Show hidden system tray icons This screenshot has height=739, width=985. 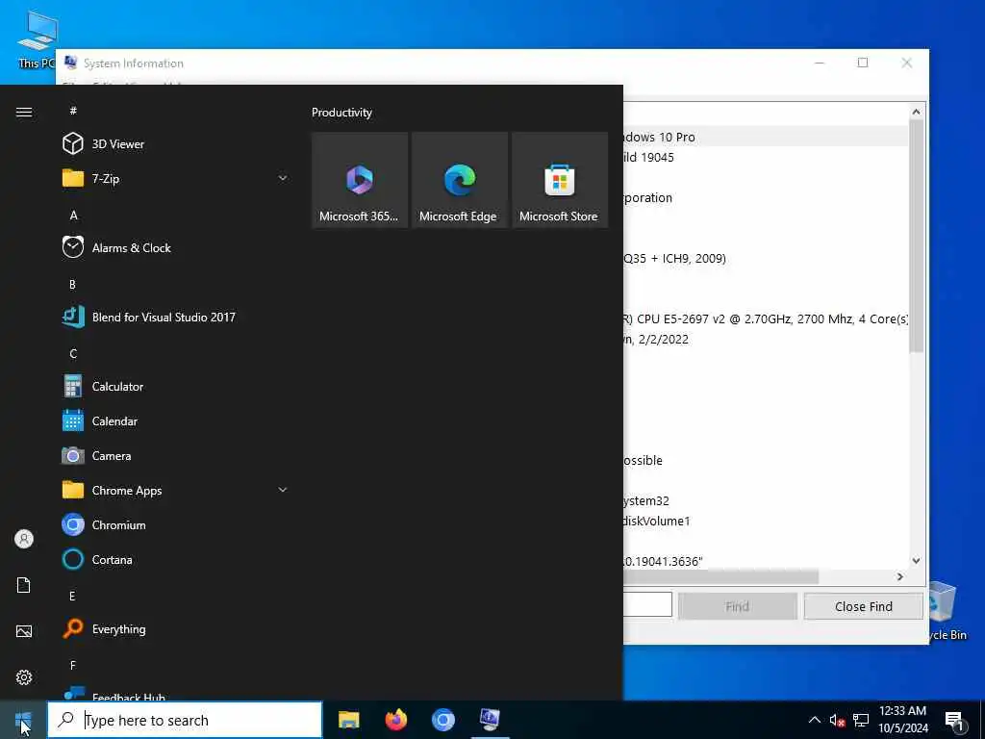(814, 720)
